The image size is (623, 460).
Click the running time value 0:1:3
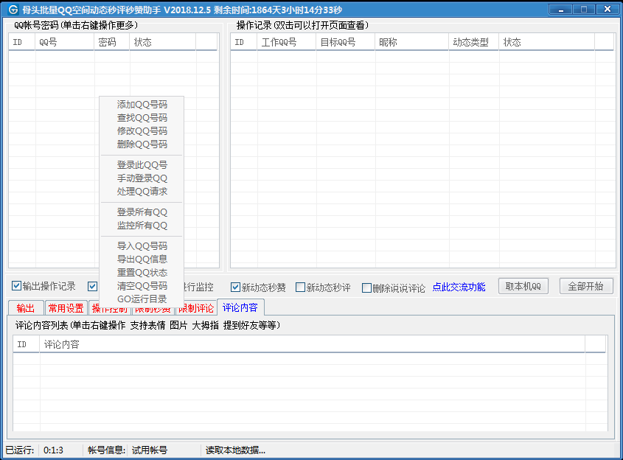point(53,450)
